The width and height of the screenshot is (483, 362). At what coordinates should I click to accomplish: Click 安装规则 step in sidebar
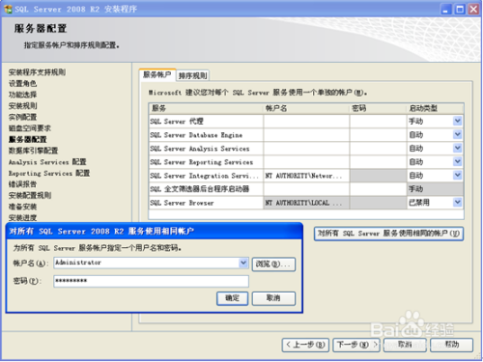[x=22, y=105]
